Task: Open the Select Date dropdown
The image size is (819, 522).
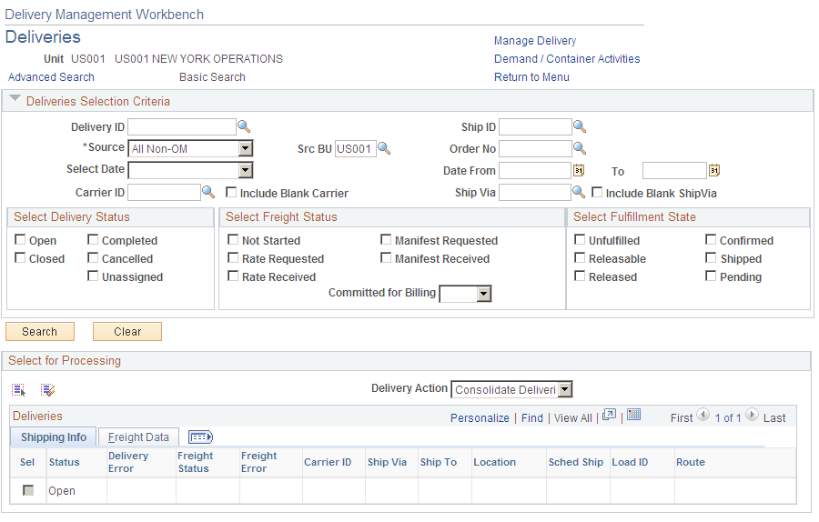Action: pyautogui.click(x=191, y=170)
